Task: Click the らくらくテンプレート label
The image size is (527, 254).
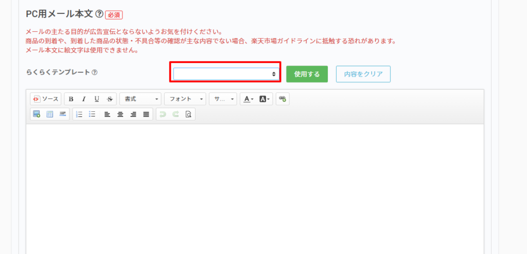Action: (x=58, y=72)
